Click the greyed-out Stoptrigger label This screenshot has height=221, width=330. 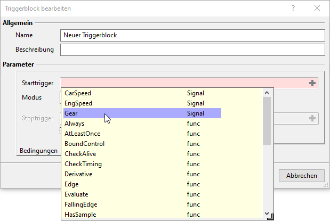(x=38, y=118)
